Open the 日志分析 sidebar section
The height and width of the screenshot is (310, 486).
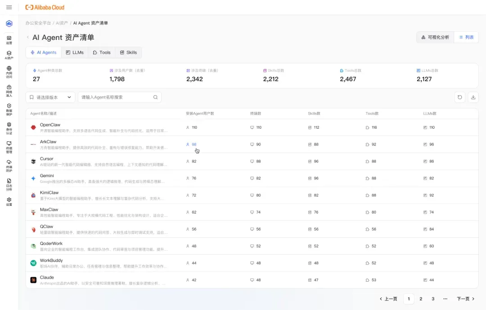9,184
